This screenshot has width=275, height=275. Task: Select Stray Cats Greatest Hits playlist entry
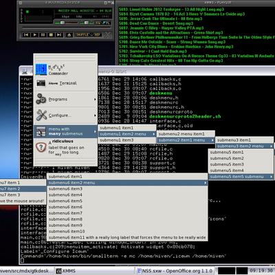170,60
